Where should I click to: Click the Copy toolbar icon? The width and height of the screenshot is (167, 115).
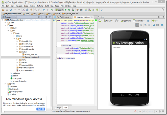coord(27,10)
